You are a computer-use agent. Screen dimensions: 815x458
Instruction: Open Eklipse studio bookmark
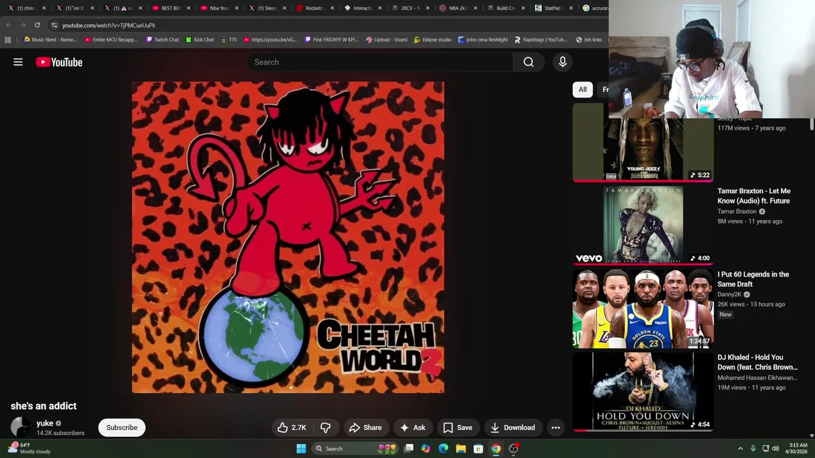click(432, 39)
